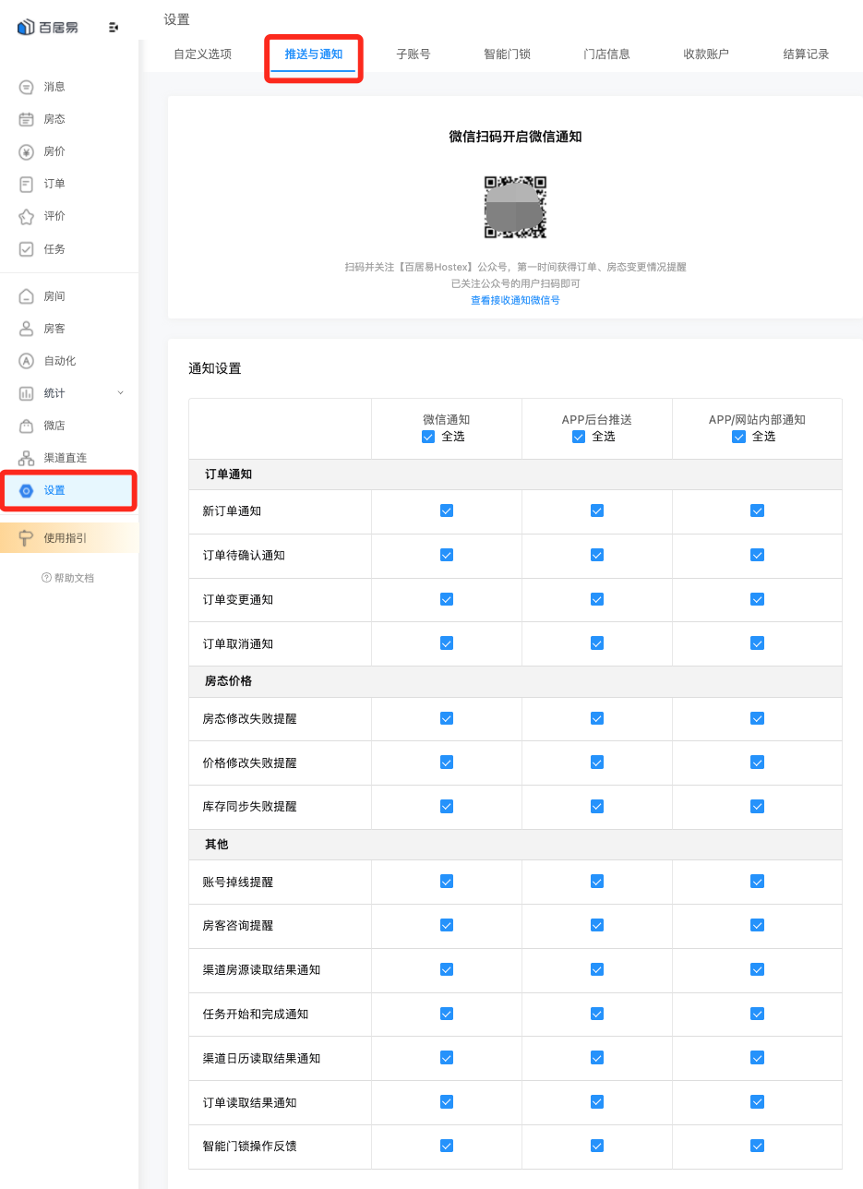Open the 使用指引 guide button
The image size is (863, 1189).
point(69,538)
